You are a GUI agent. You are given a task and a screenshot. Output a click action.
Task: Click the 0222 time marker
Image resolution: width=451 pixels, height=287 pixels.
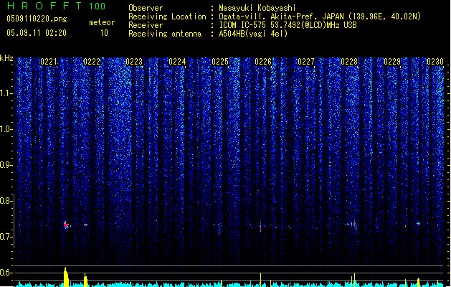click(92, 62)
